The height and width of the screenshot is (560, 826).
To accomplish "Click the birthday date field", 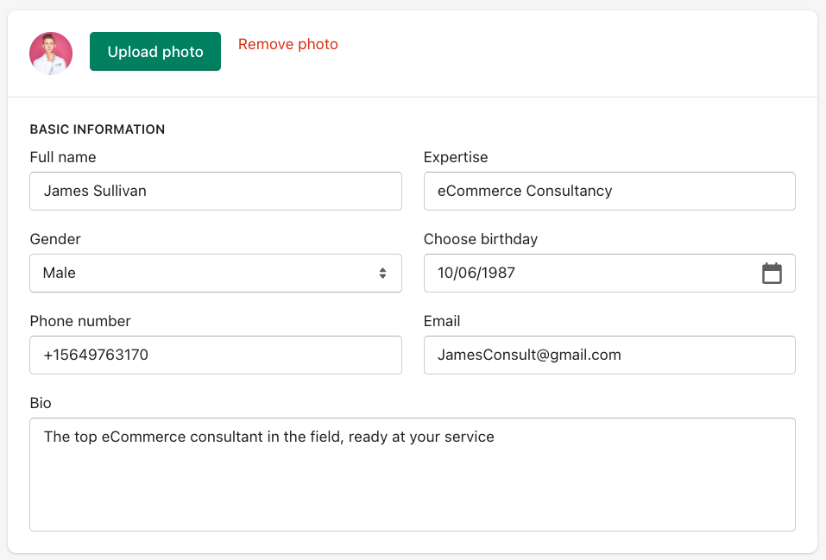I will tap(609, 273).
